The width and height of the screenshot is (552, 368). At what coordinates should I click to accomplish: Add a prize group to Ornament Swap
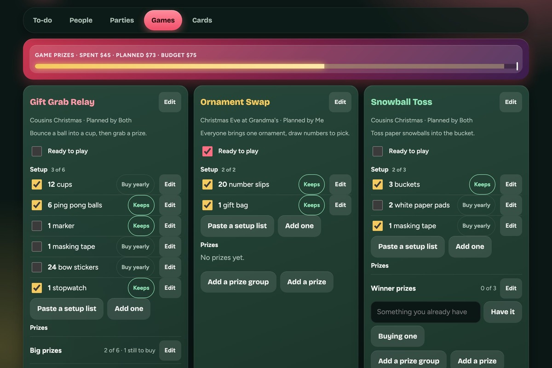click(x=238, y=282)
